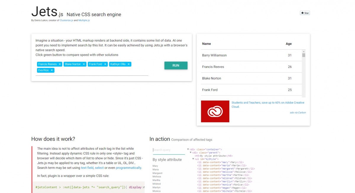Click the #jetsContent CSS rule code snippet
This screenshot has width=355, height=193.
pyautogui.click(x=90, y=187)
